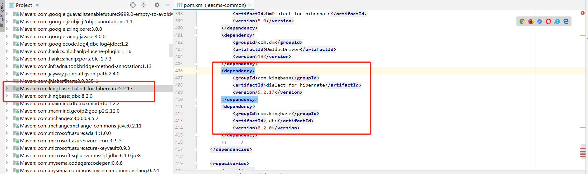The width and height of the screenshot is (588, 174).
Task: Click artifactId DmDialect-for-hibernate on line 398
Action: pyautogui.click(x=298, y=14)
